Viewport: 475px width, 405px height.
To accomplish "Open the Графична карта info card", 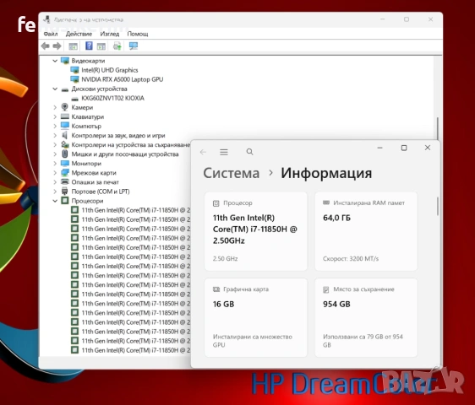I will point(256,317).
